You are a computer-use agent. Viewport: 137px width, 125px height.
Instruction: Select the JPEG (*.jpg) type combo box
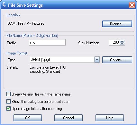click(65, 60)
